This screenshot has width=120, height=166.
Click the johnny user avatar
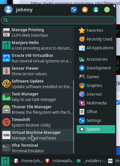(8, 10)
